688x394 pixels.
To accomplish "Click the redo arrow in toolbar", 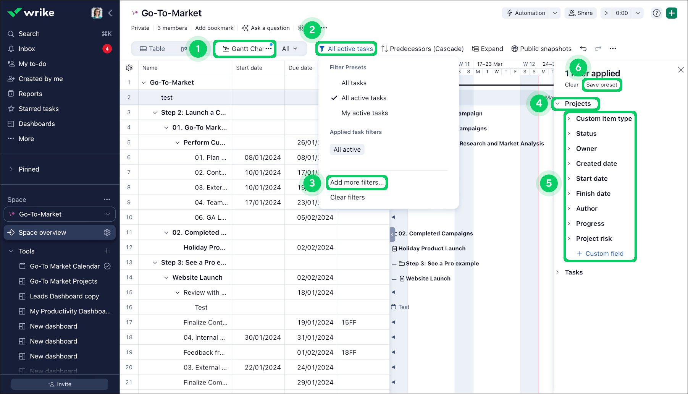I will 598,49.
